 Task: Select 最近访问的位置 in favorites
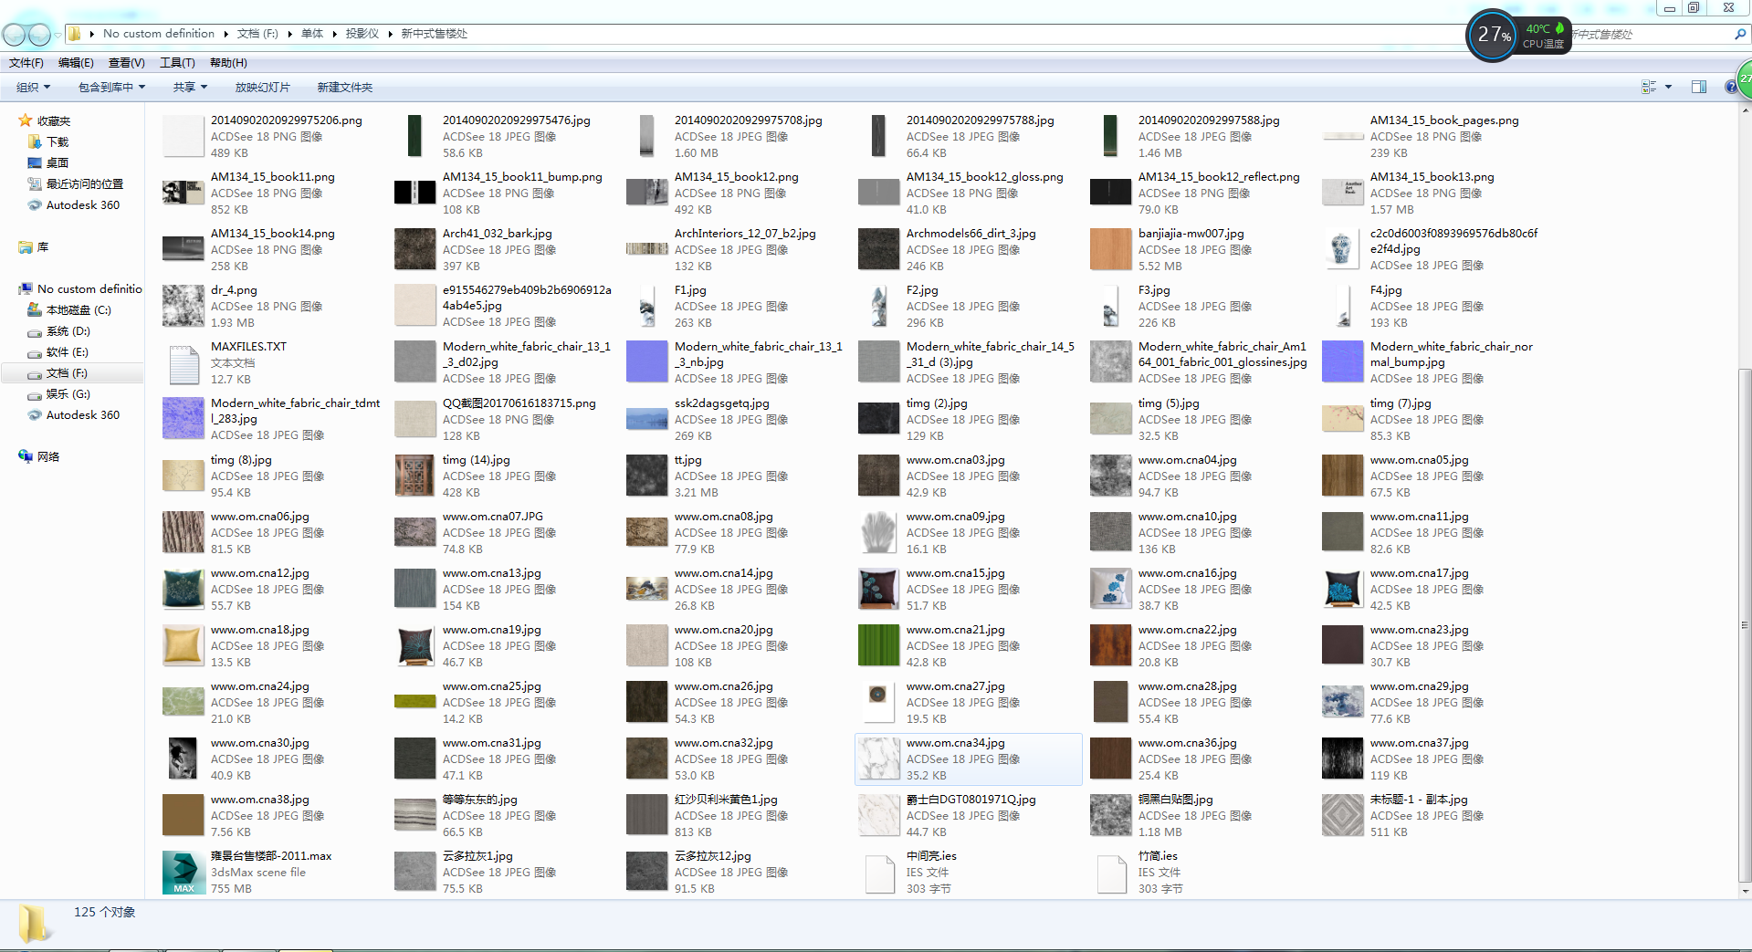pos(84,184)
